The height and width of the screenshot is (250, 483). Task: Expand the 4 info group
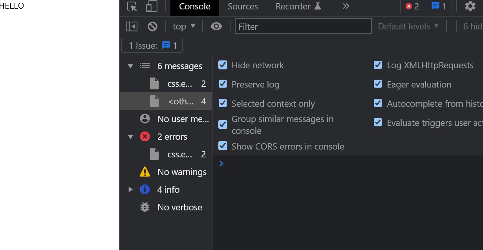click(x=130, y=190)
